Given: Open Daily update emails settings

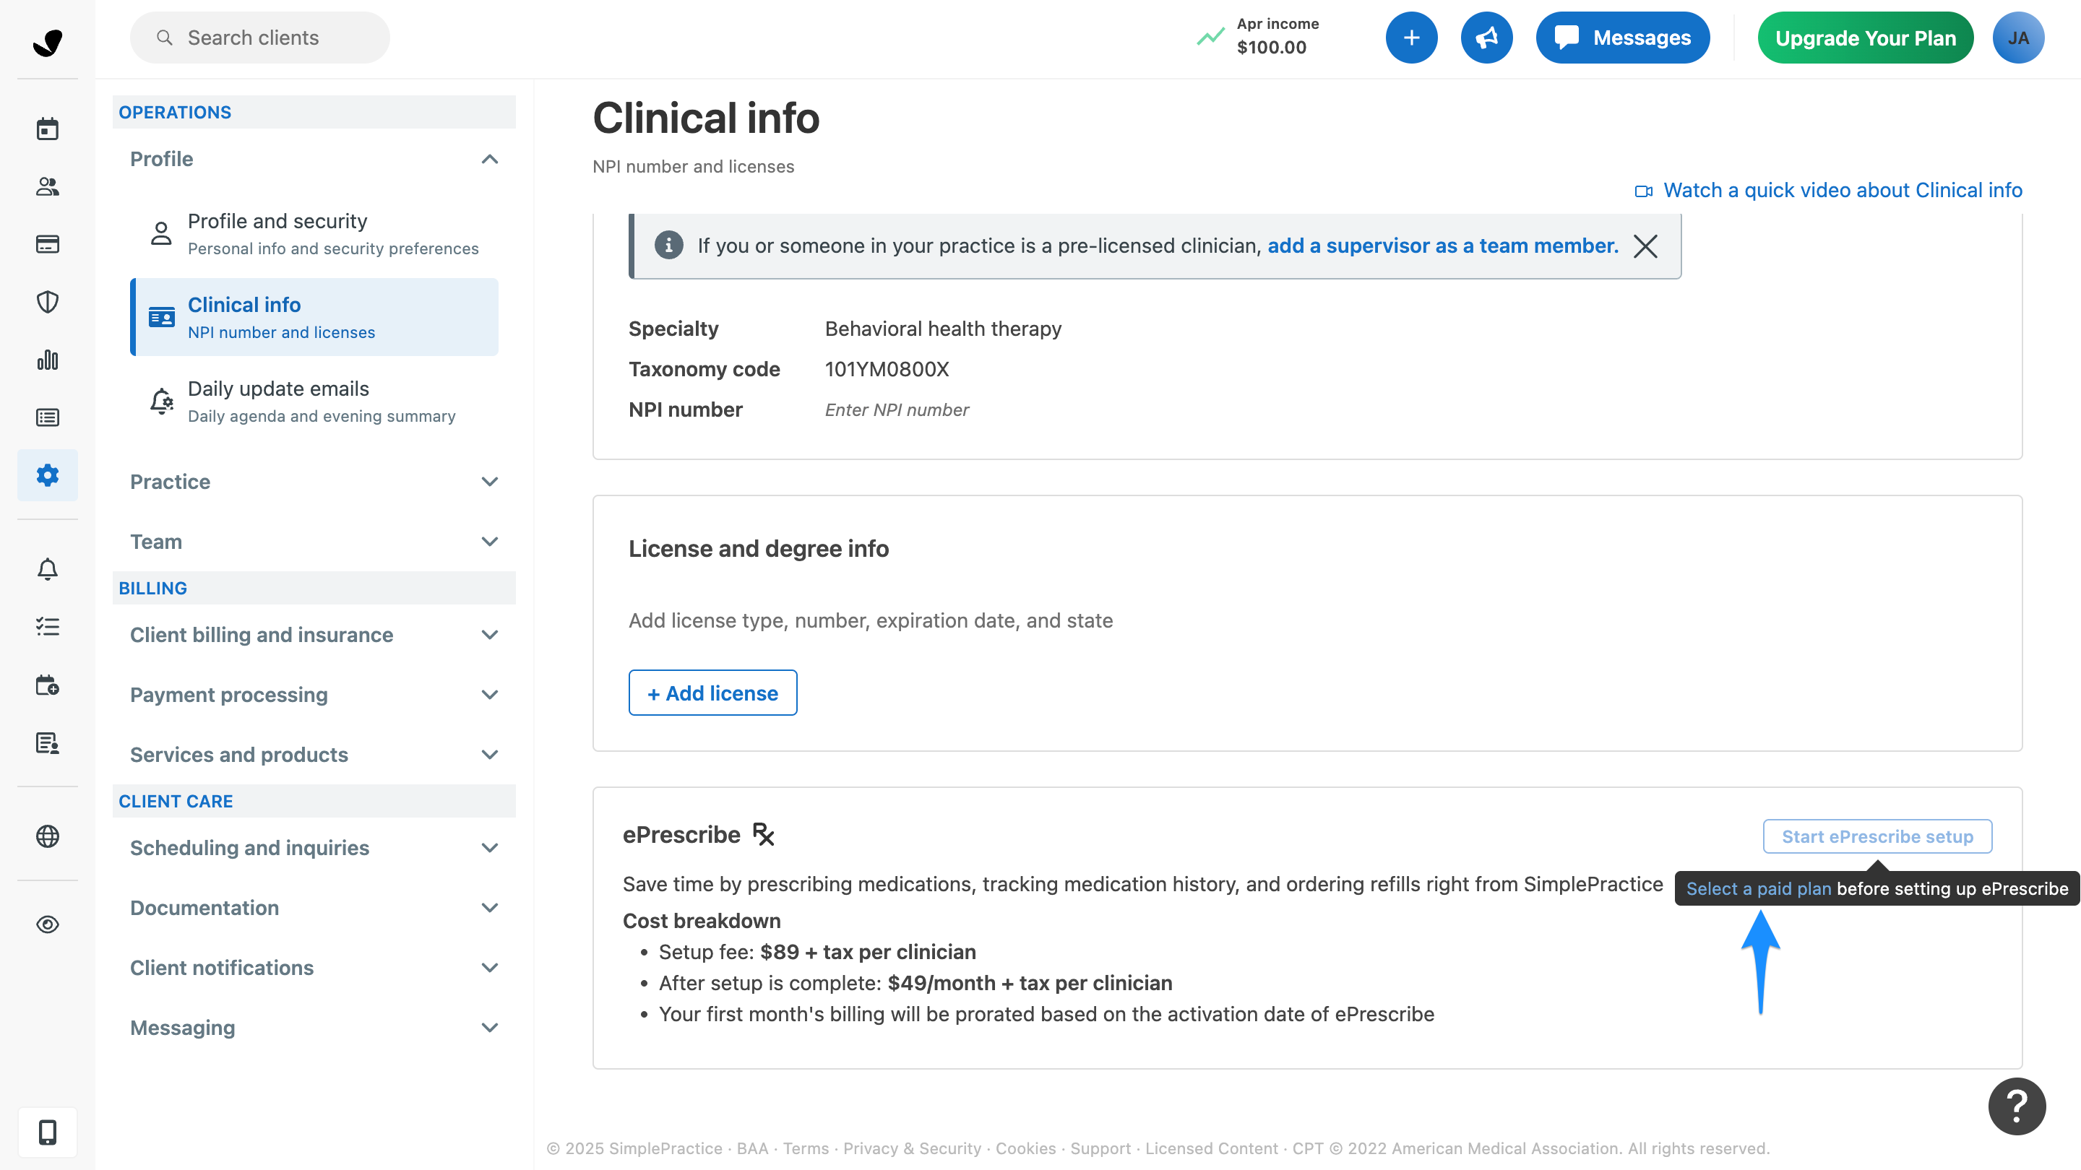Looking at the screenshot, I should [x=314, y=401].
